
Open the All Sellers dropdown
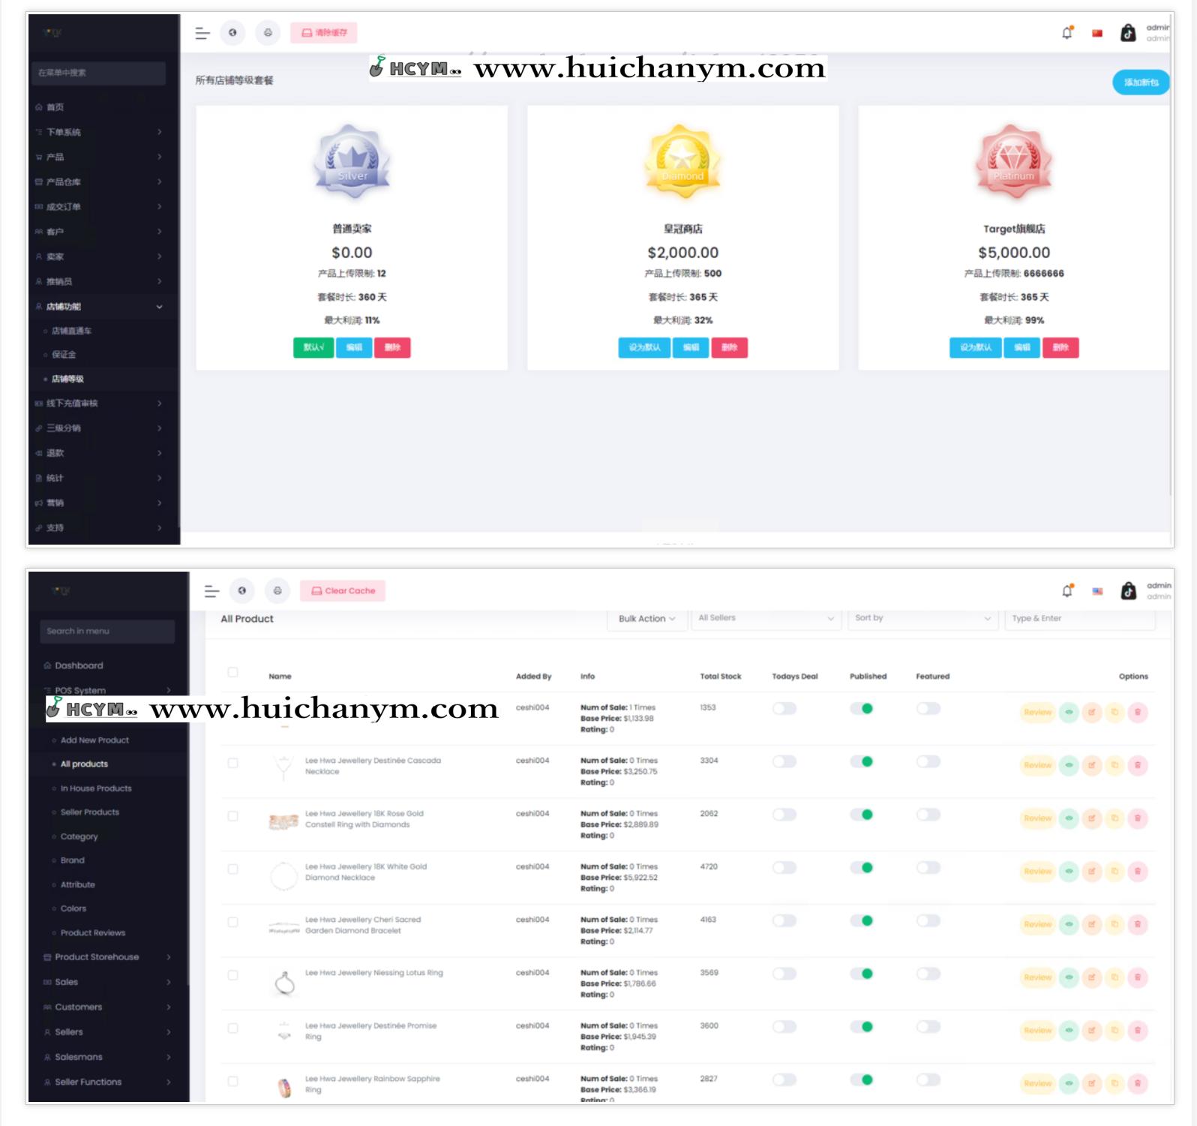(x=765, y=618)
